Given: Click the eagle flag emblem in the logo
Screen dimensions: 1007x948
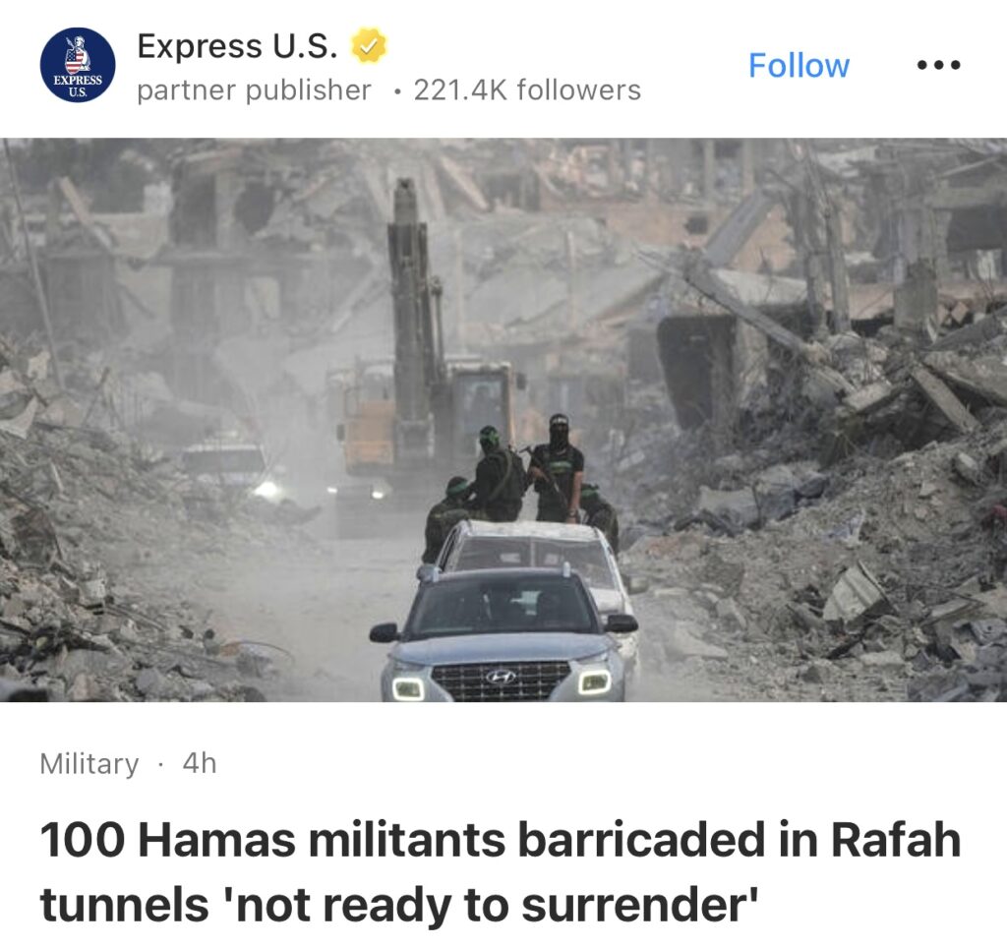Looking at the screenshot, I should click(x=77, y=55).
